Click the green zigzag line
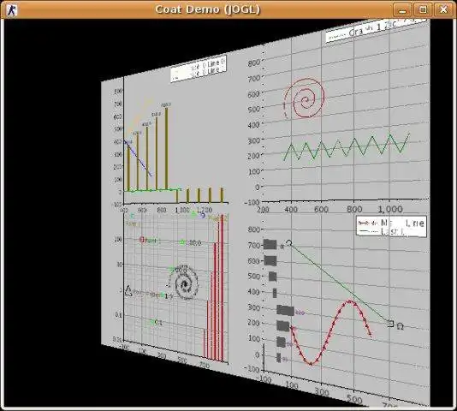 (347, 147)
